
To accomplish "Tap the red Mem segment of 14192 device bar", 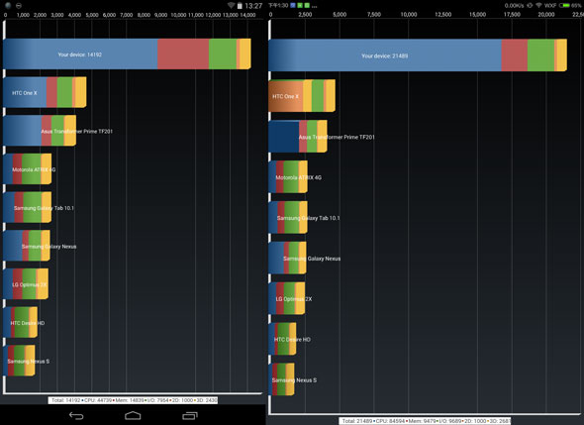I will 183,54.
